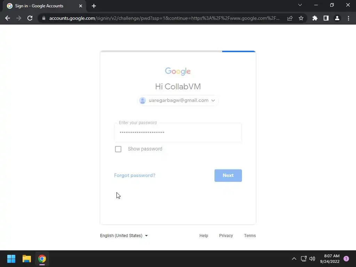Open a new tab
356x267 pixels.
click(94, 6)
